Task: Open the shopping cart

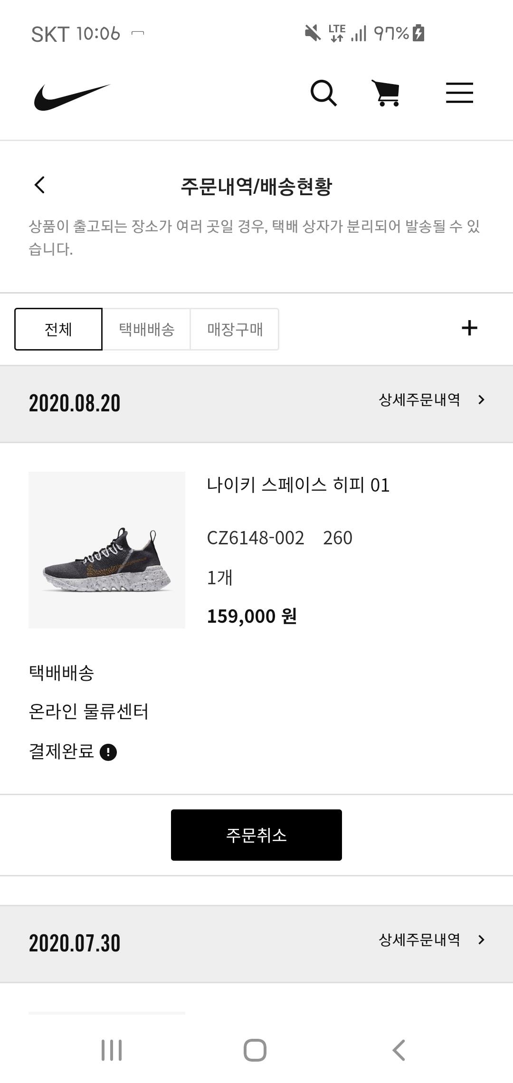Action: tap(387, 93)
